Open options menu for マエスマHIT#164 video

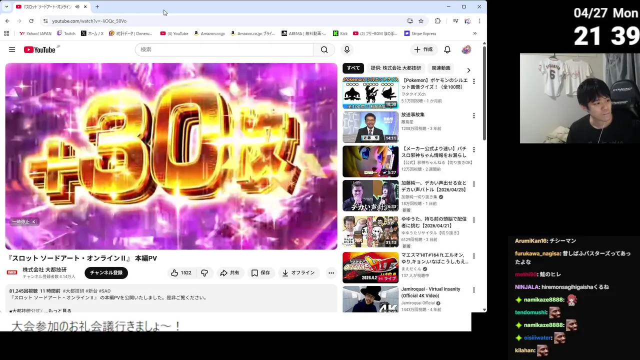473,255
